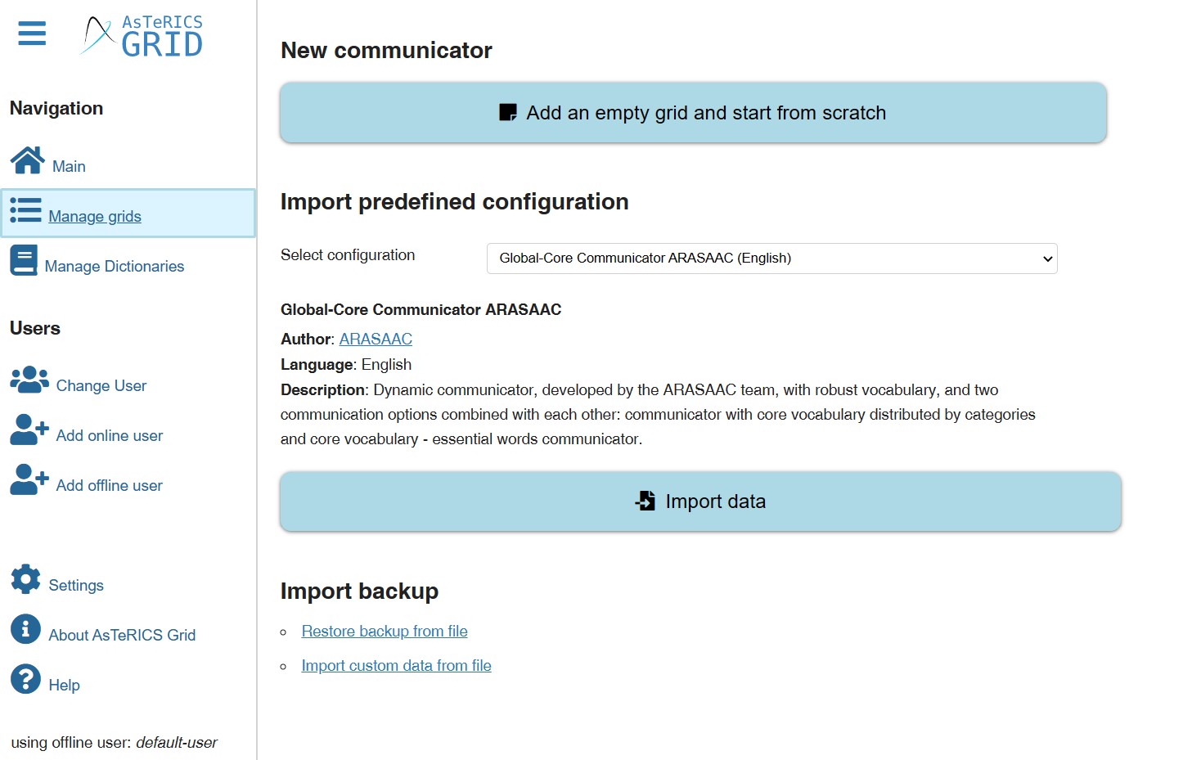1192x760 pixels.
Task: Click the sticky note icon on empty grid button
Action: coord(508,113)
